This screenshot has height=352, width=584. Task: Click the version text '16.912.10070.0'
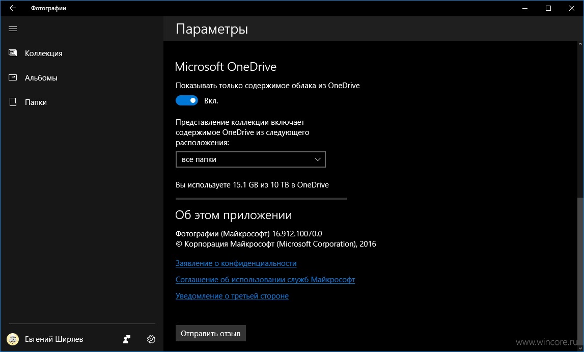coord(297,233)
